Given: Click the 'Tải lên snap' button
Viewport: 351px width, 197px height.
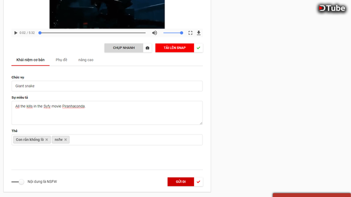Looking at the screenshot, I should pos(174,48).
